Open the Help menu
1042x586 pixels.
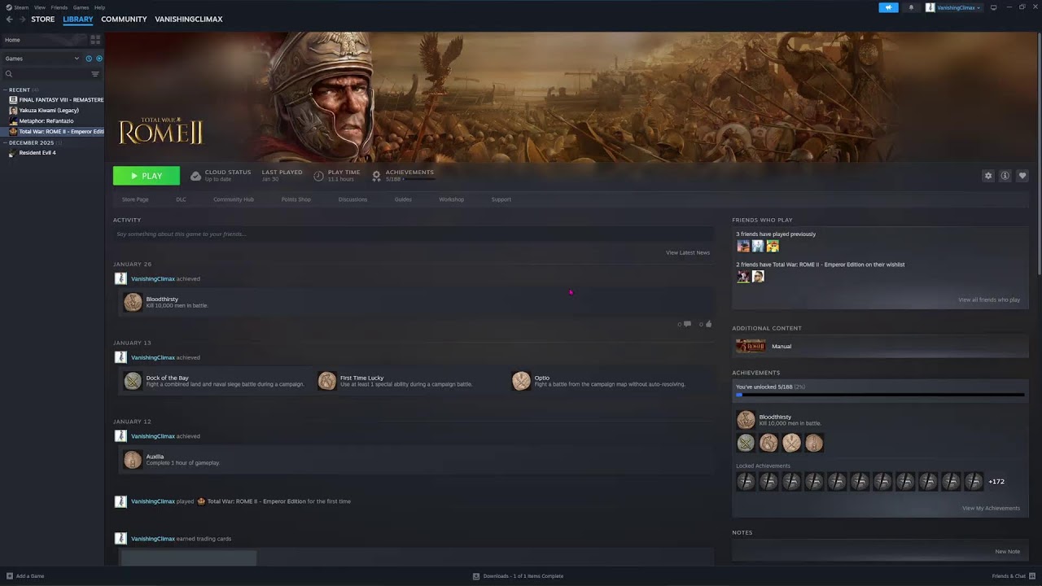[99, 7]
